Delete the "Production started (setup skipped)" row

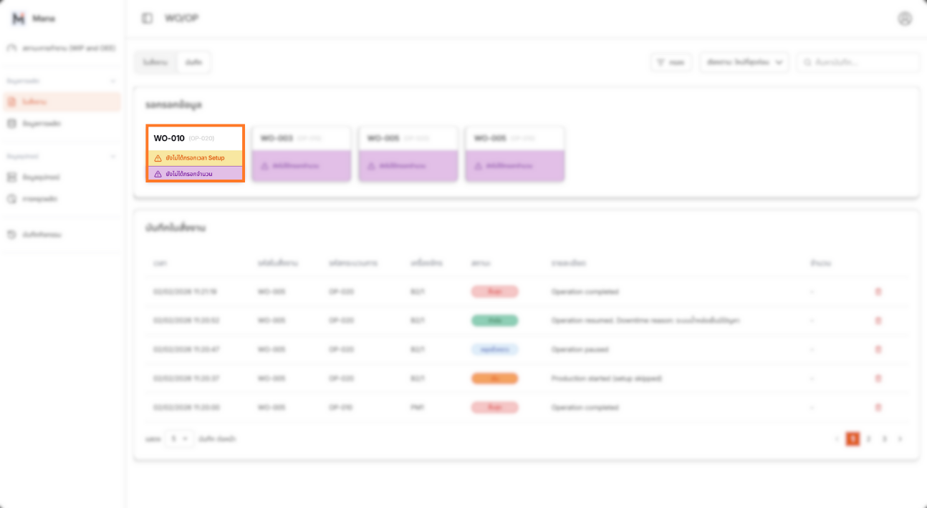(878, 378)
